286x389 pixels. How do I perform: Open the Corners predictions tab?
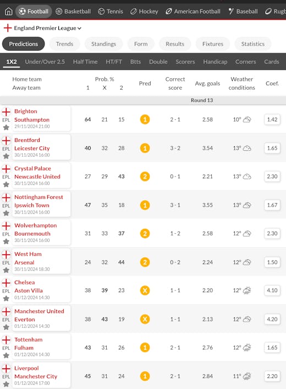click(245, 62)
